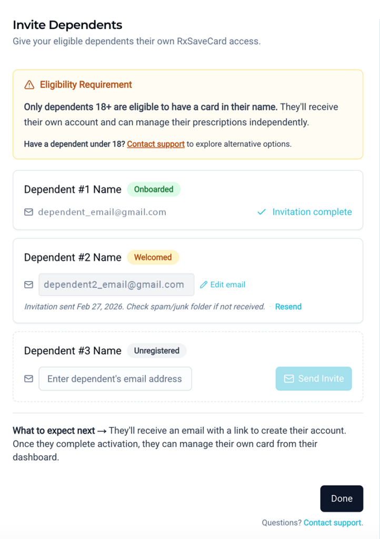The image size is (380, 539).
Task: Click the Welcomed status badge
Action: click(153, 257)
